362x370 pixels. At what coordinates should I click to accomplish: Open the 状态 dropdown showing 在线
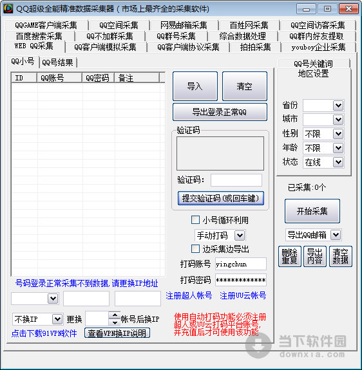pyautogui.click(x=338, y=162)
